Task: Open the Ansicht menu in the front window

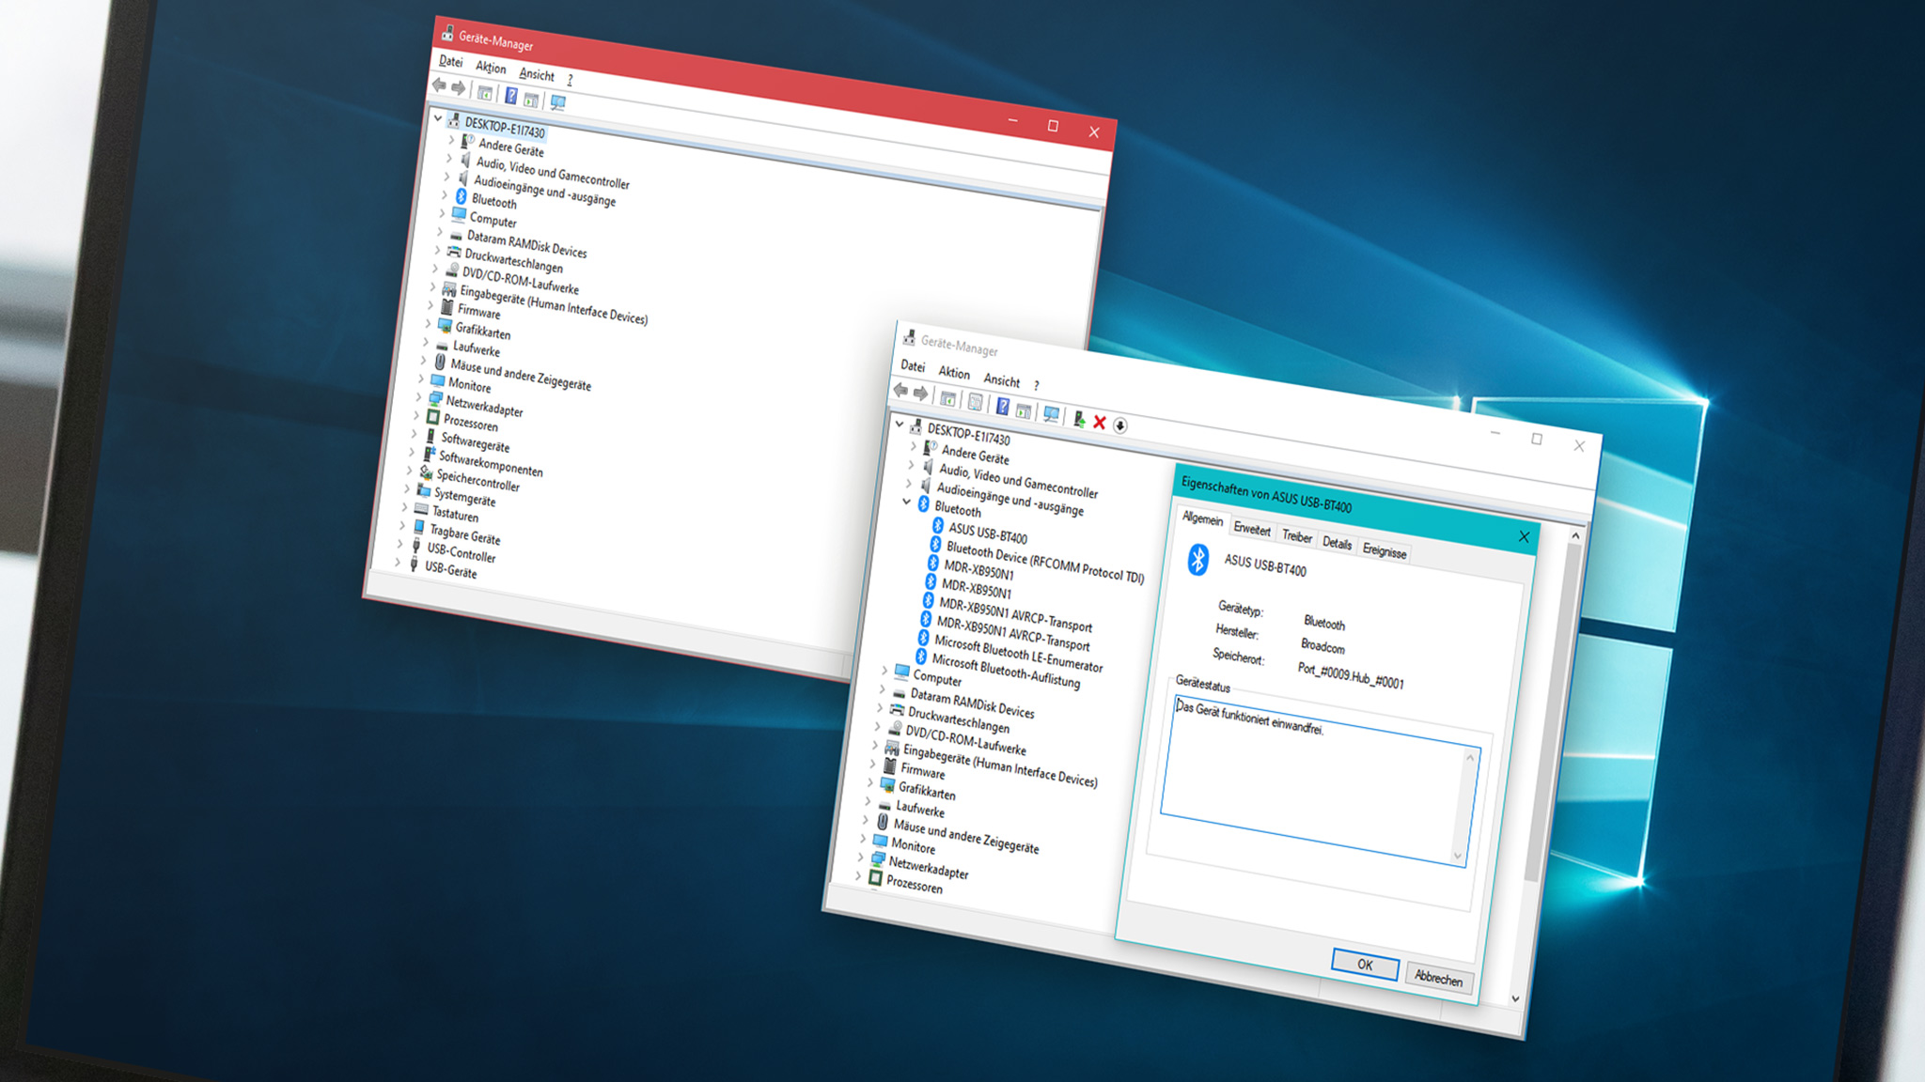Action: (1002, 380)
